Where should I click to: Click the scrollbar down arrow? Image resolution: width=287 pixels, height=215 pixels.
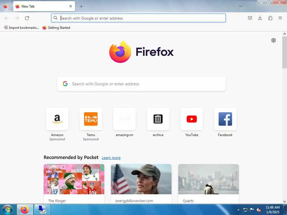(x=284, y=202)
